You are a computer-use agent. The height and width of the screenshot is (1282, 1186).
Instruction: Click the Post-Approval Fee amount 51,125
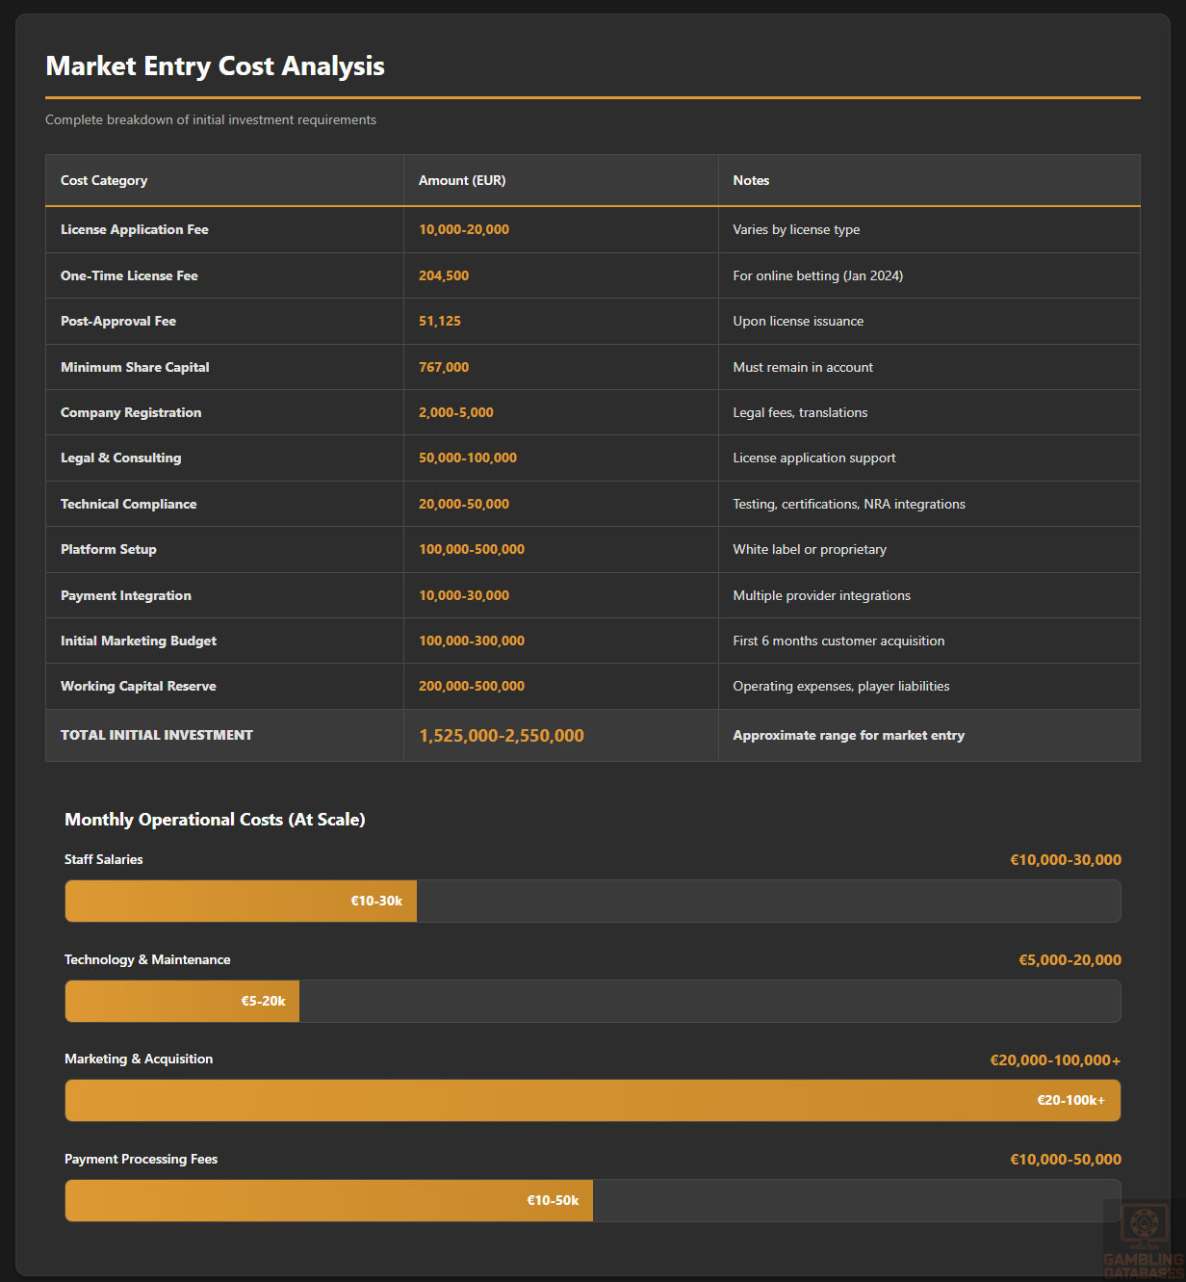[x=440, y=321]
